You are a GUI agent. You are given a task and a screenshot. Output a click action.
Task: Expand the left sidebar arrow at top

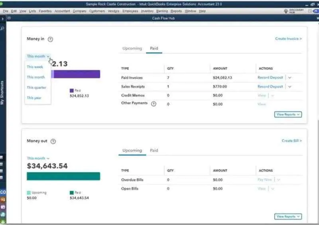[2, 19]
